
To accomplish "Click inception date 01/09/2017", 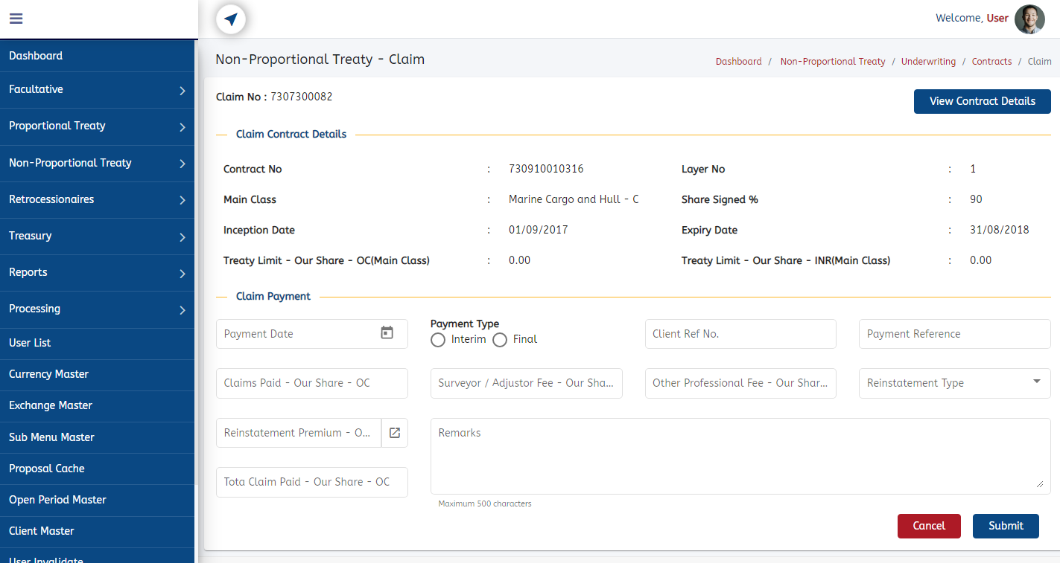I will [538, 230].
